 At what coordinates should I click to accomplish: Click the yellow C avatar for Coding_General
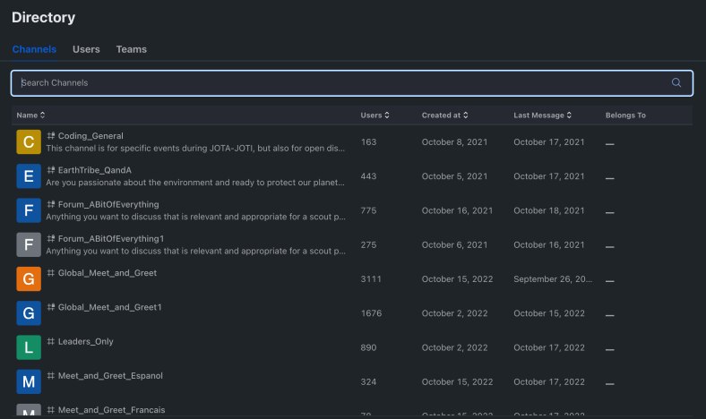point(29,141)
